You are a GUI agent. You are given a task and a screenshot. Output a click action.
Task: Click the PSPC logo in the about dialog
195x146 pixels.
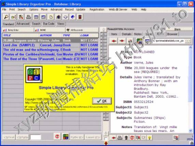coord(34,74)
